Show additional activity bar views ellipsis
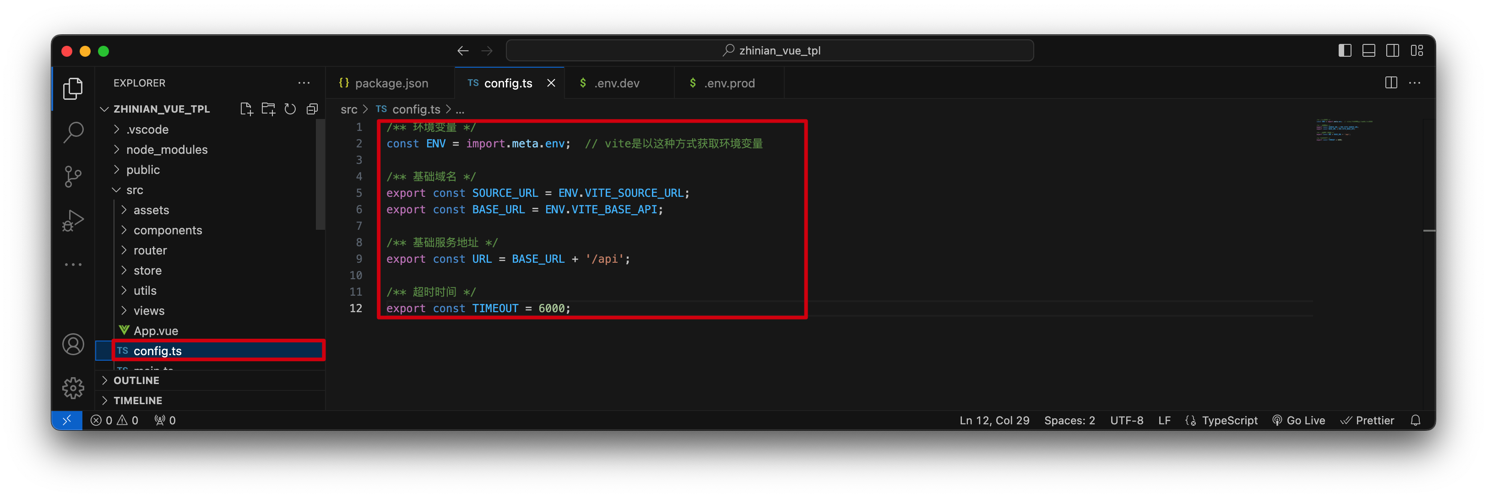Screen dimensions: 1487x498 (73, 264)
